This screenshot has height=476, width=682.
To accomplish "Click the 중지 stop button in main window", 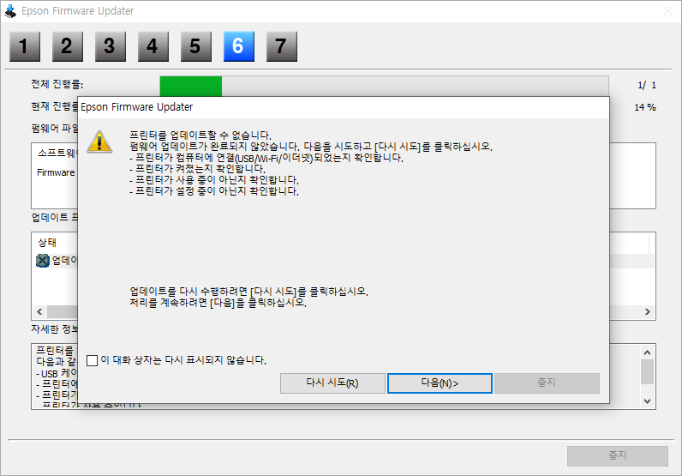I will pyautogui.click(x=617, y=456).
